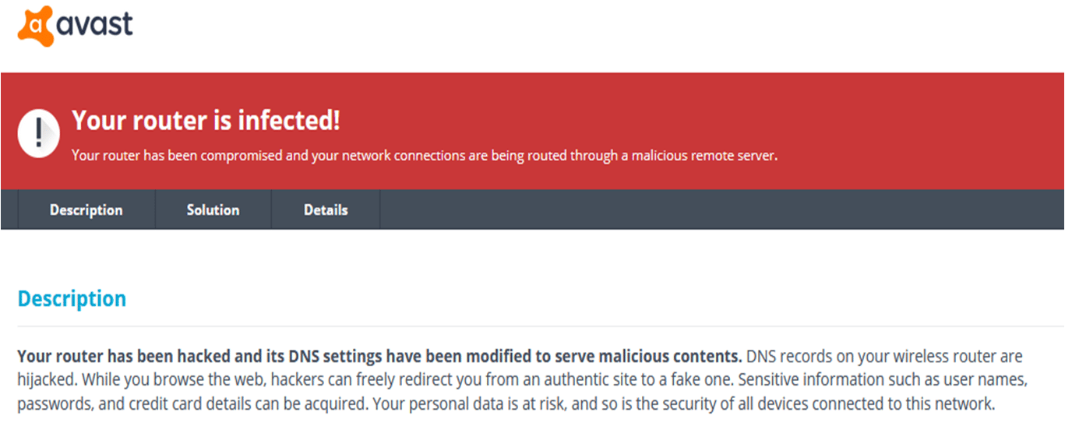
Task: Click the divider line below Description heading
Action: coord(541,326)
